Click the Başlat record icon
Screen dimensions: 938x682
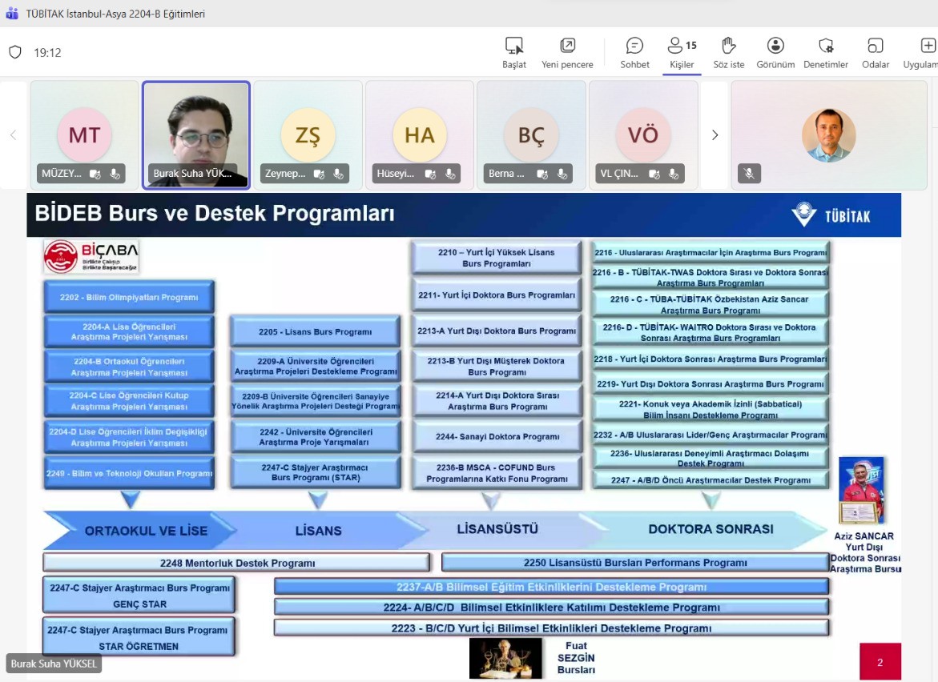[x=514, y=46]
